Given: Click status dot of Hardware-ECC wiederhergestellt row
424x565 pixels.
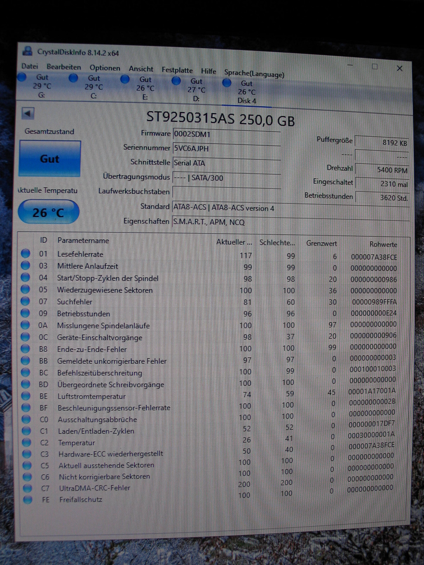Looking at the screenshot, I should [27, 454].
